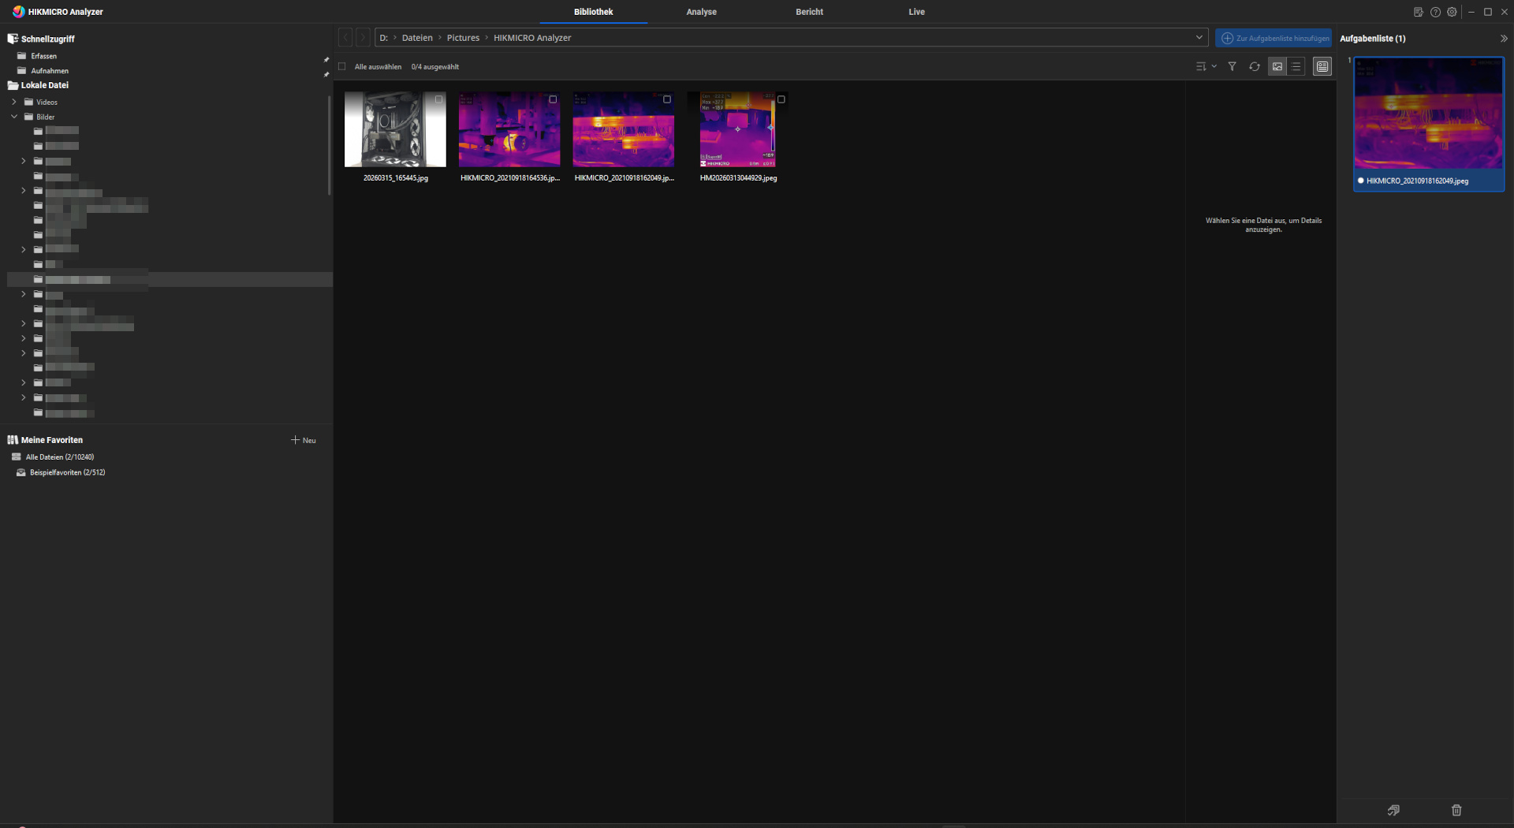Delete items with the trash icon
The width and height of the screenshot is (1514, 828).
pyautogui.click(x=1456, y=810)
